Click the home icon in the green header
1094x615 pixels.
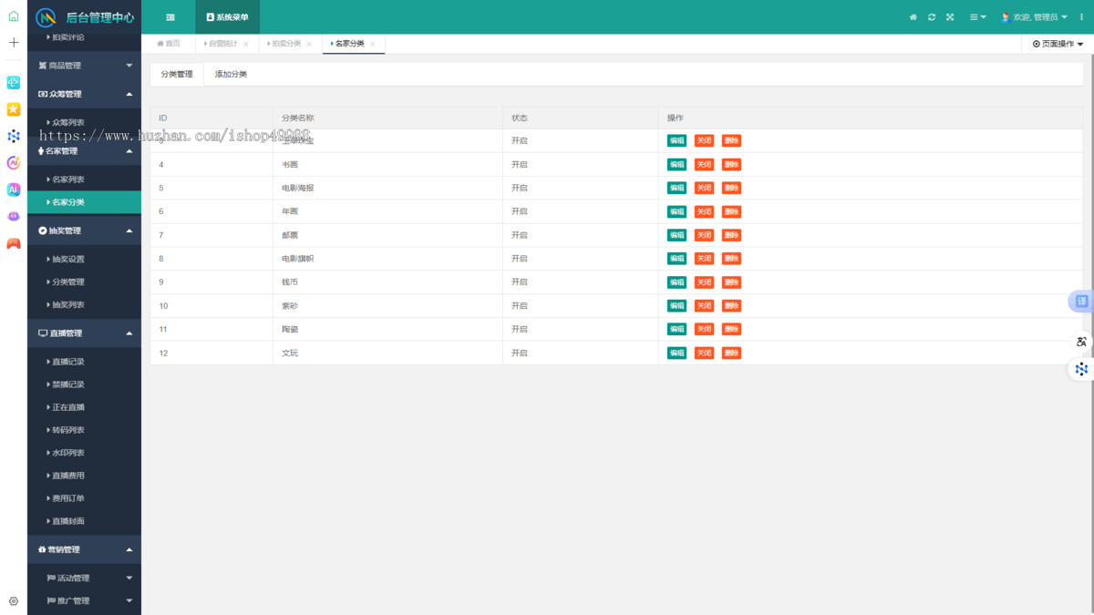pyautogui.click(x=913, y=17)
